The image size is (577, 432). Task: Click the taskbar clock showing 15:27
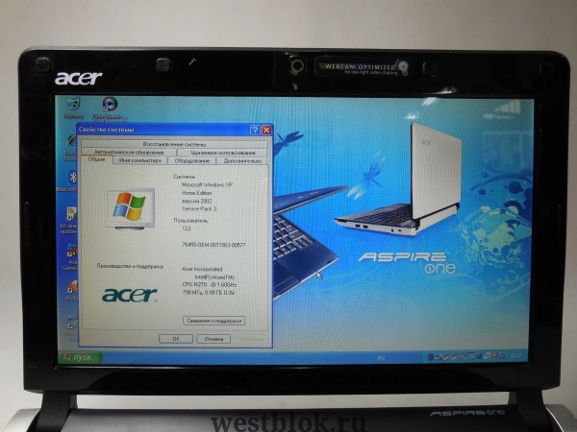tap(516, 355)
